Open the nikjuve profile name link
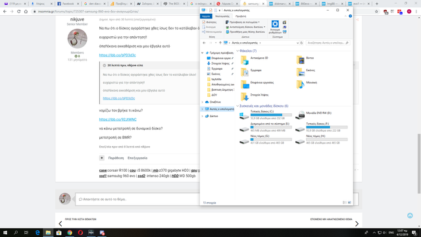This screenshot has height=237, width=421. click(x=77, y=19)
